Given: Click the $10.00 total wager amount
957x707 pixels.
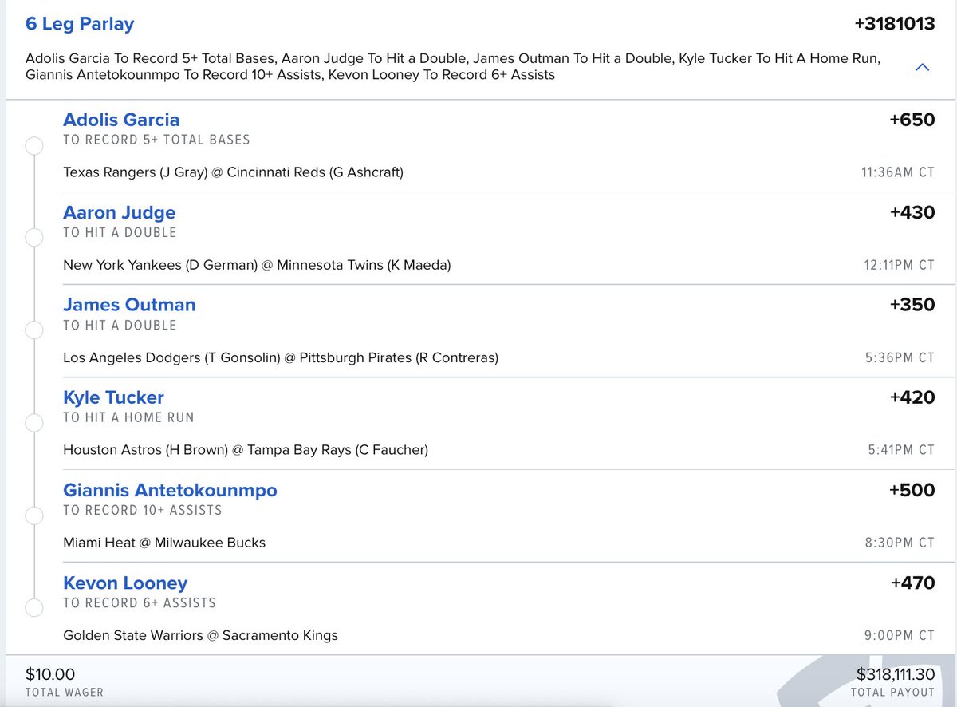Looking at the screenshot, I should [x=50, y=675].
